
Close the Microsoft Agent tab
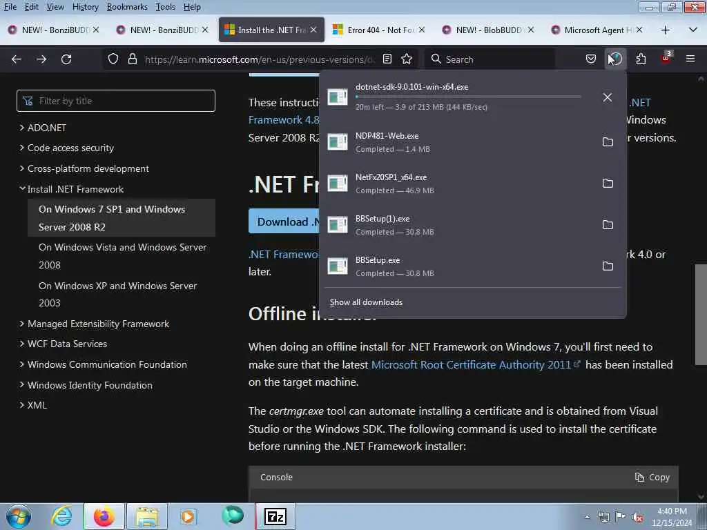(x=639, y=30)
